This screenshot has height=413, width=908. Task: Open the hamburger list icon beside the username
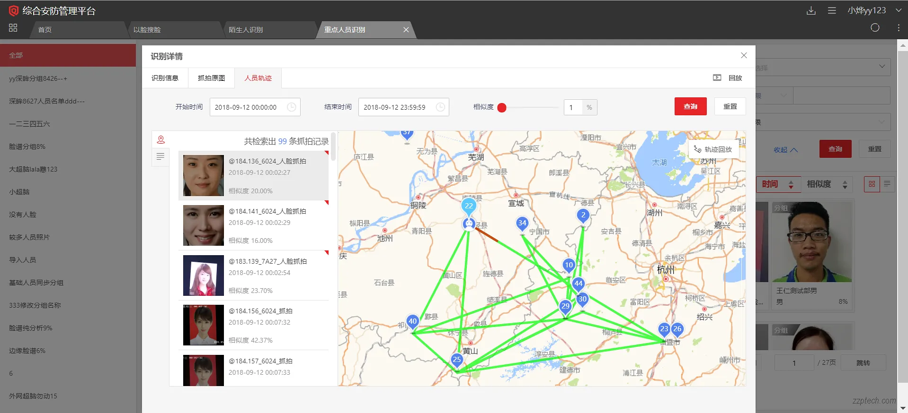tap(832, 10)
